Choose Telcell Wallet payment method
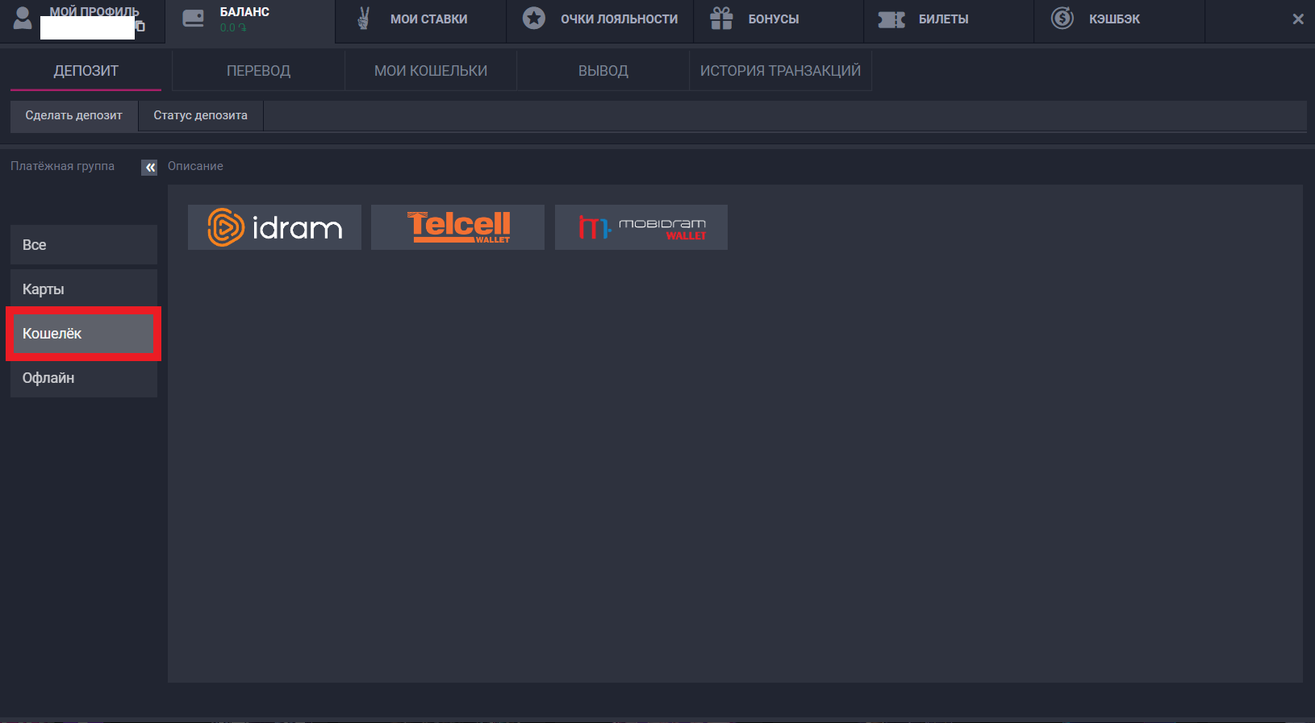Image resolution: width=1315 pixels, height=723 pixels. (x=457, y=227)
